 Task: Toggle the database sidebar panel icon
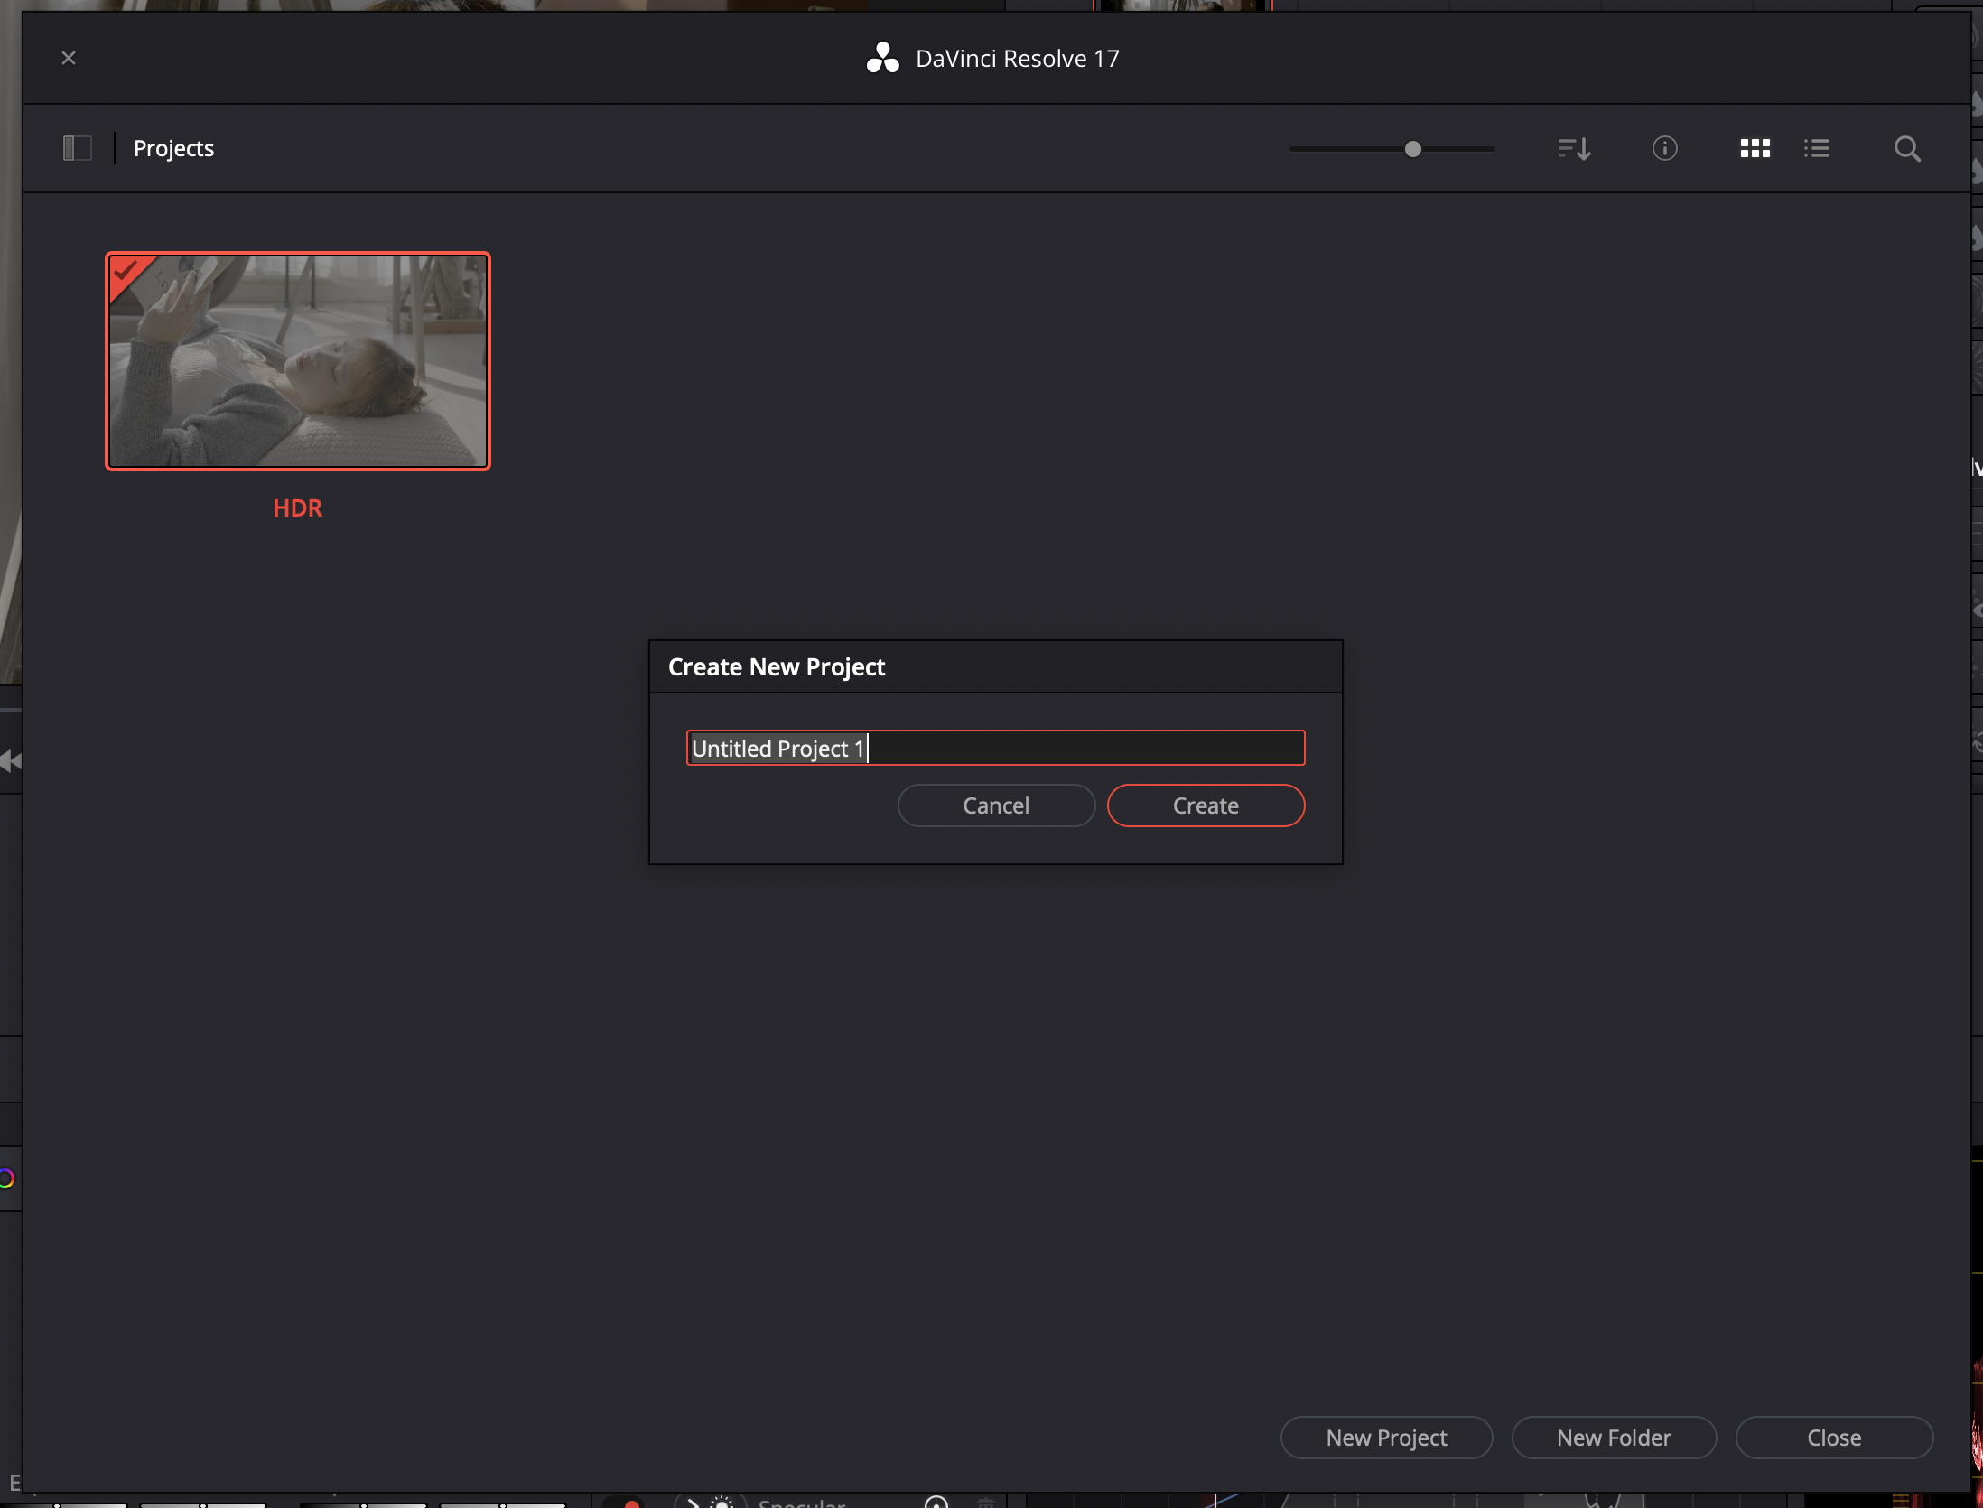coord(78,148)
